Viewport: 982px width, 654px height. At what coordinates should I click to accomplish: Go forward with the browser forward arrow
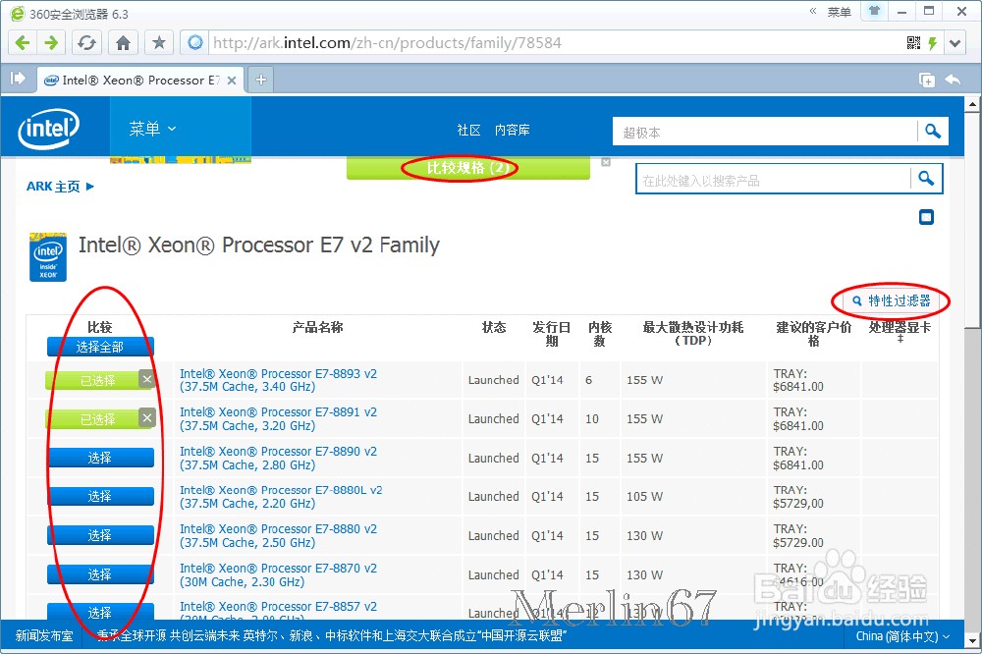pos(51,42)
